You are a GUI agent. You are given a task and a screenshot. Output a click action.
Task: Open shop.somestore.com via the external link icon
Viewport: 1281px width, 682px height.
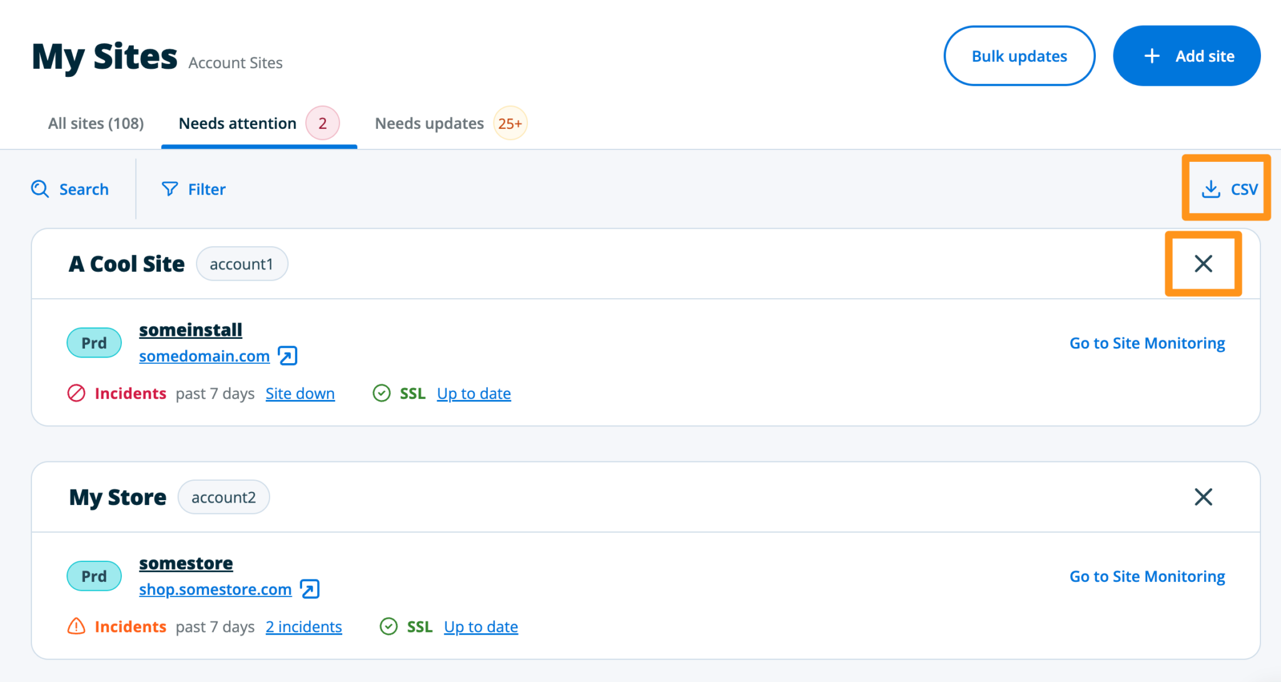[x=308, y=589]
